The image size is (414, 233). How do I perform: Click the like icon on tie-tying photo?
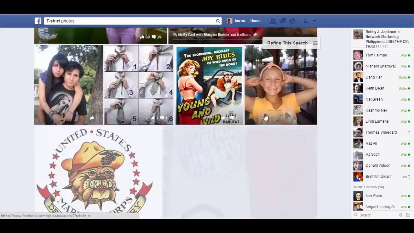point(152,118)
